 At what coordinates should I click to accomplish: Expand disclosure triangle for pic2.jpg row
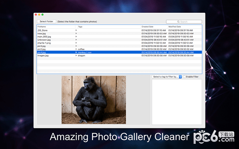(x=76, y=49)
